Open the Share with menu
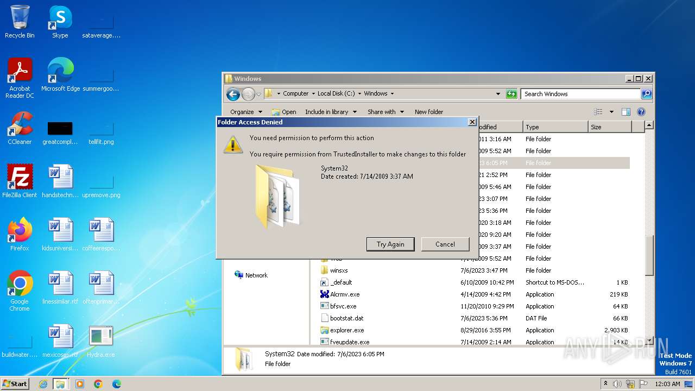 point(386,112)
